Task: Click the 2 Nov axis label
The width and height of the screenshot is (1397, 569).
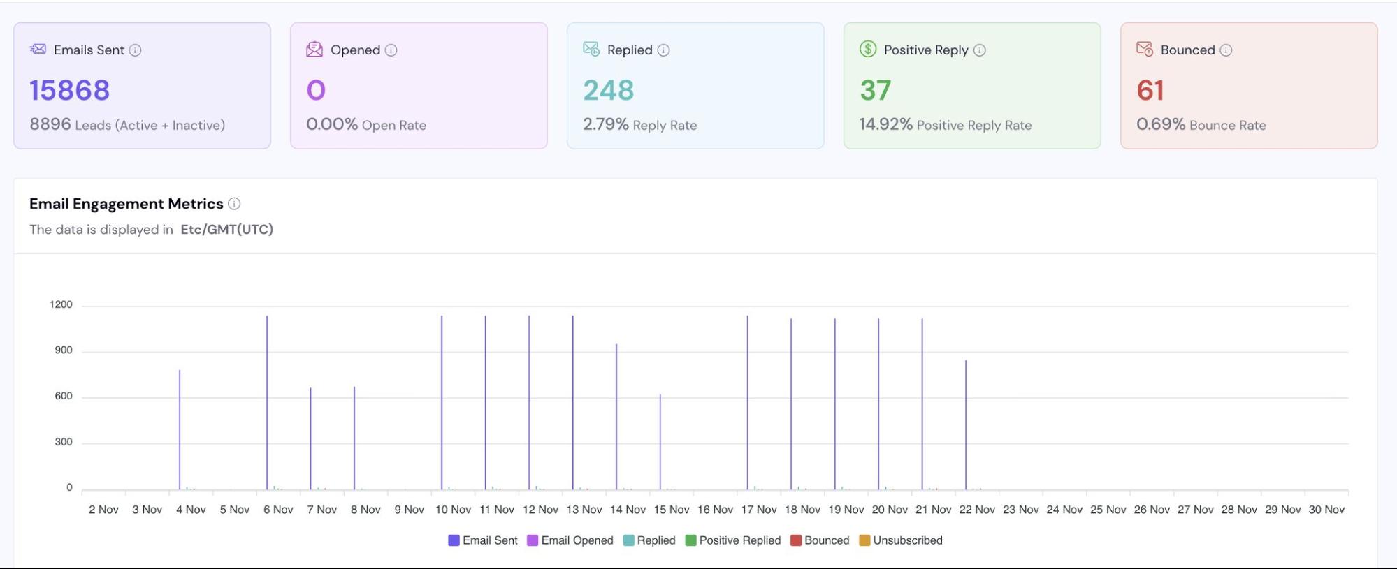Action: (103, 510)
